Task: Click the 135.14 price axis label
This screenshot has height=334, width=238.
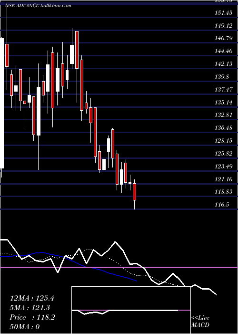Action: coord(223,103)
